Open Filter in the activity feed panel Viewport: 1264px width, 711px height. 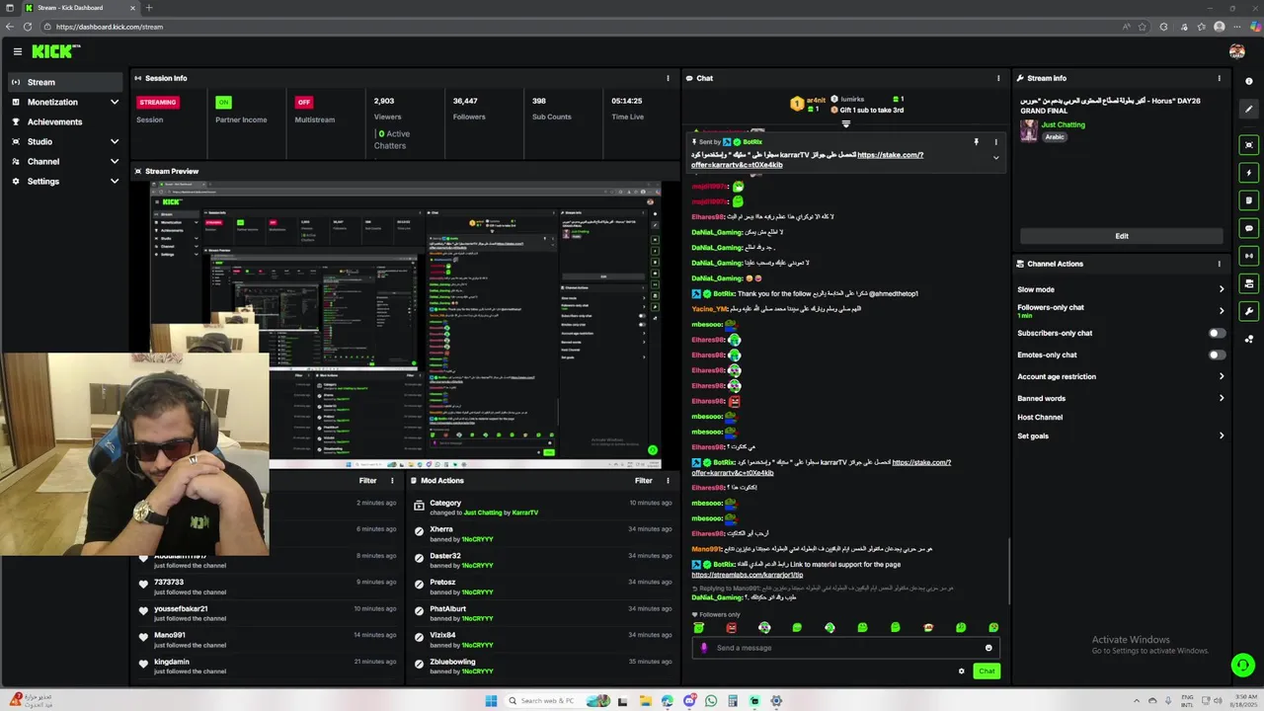coord(367,481)
